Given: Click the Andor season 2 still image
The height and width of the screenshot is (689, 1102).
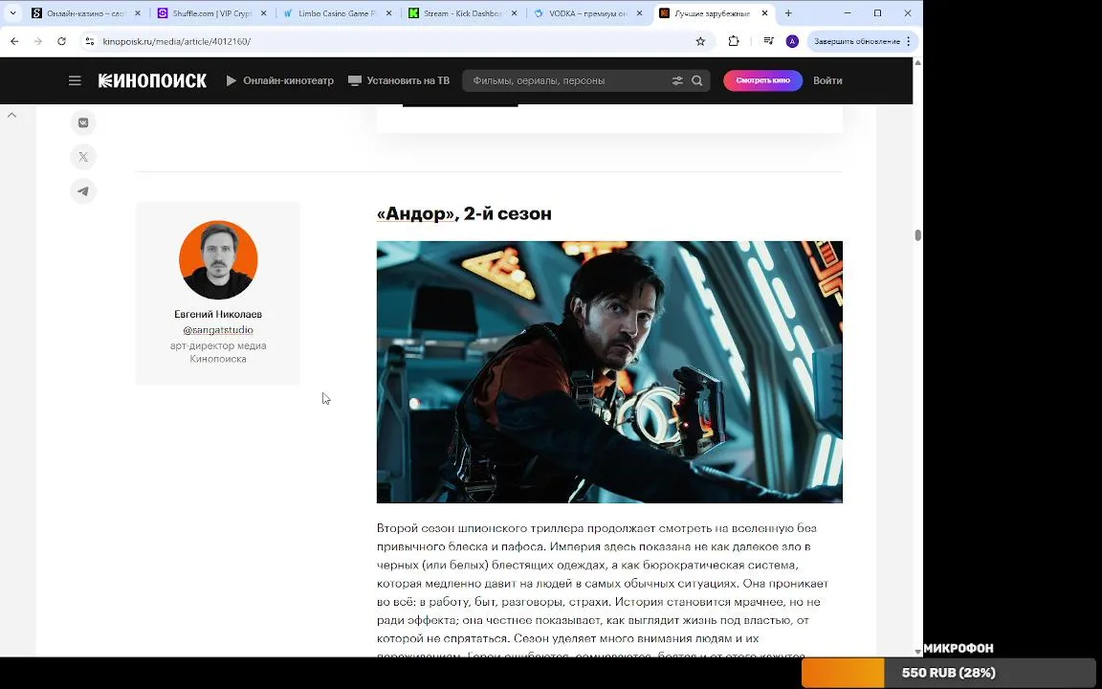Looking at the screenshot, I should [609, 372].
